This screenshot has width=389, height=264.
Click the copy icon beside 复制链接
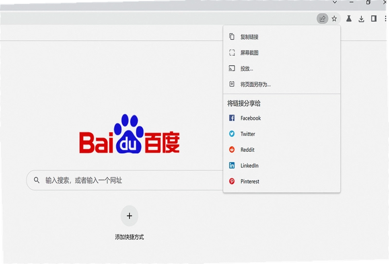232,37
